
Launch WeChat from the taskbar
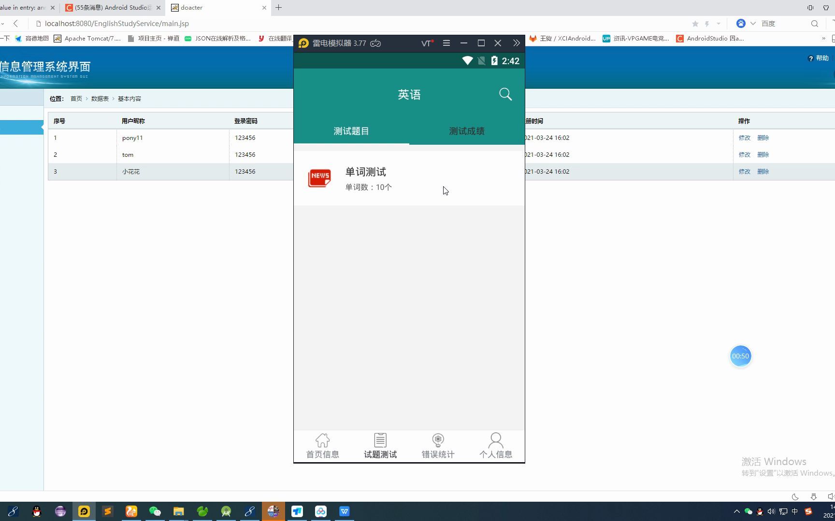click(x=155, y=511)
